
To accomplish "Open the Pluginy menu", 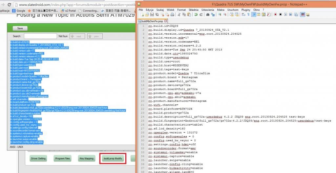I will coord(246,10).
